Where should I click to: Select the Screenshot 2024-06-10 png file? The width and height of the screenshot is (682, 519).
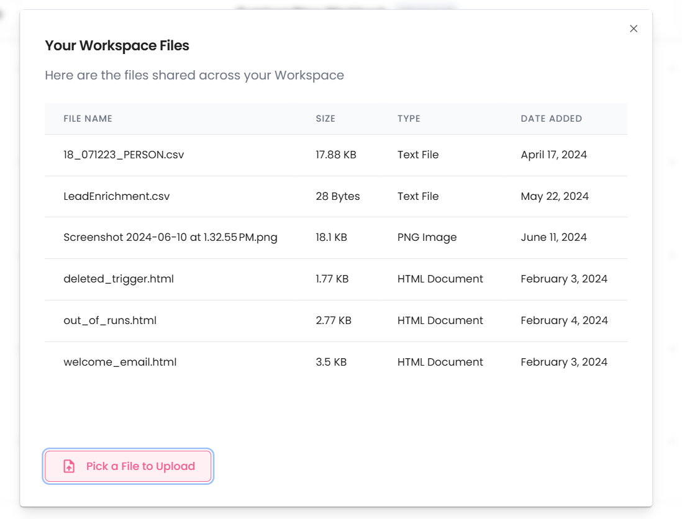click(170, 237)
